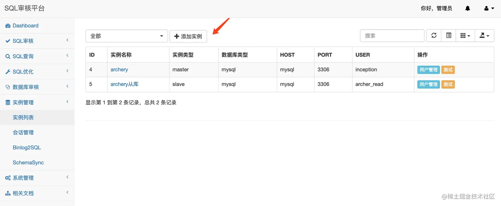Select Binlog2SQL from the sidebar
The image size is (501, 206).
pos(26,147)
